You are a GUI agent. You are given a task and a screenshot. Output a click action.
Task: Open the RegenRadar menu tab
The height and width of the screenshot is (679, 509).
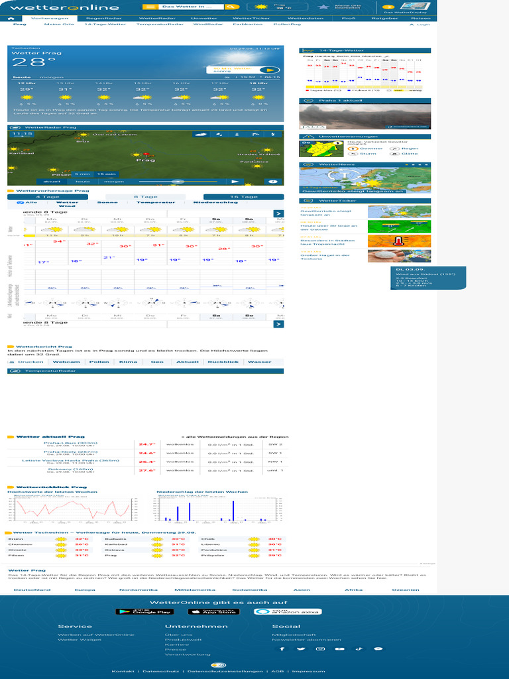coord(103,18)
